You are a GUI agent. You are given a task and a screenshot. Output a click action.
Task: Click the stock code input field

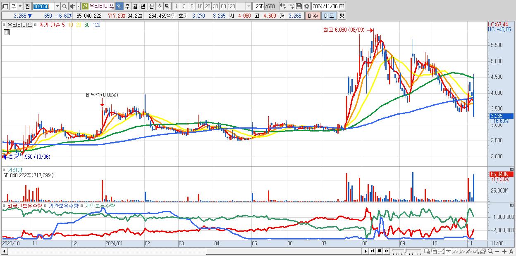43,7
